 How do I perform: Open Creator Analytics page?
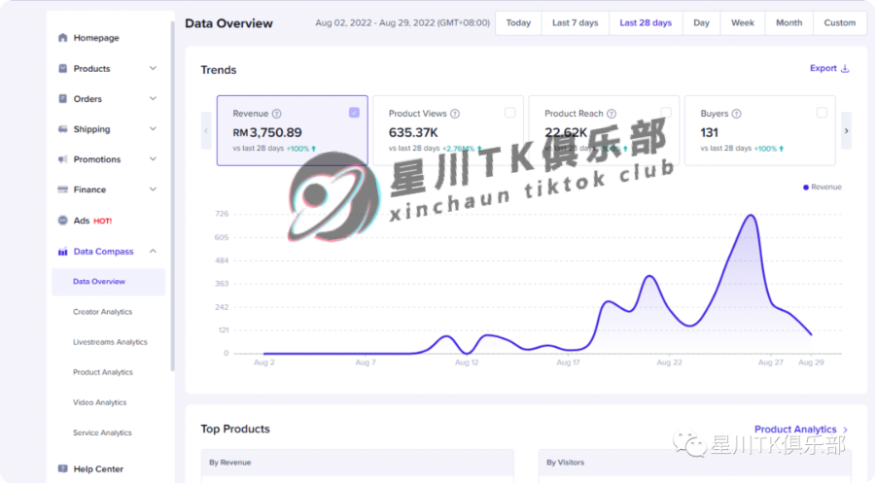click(103, 312)
